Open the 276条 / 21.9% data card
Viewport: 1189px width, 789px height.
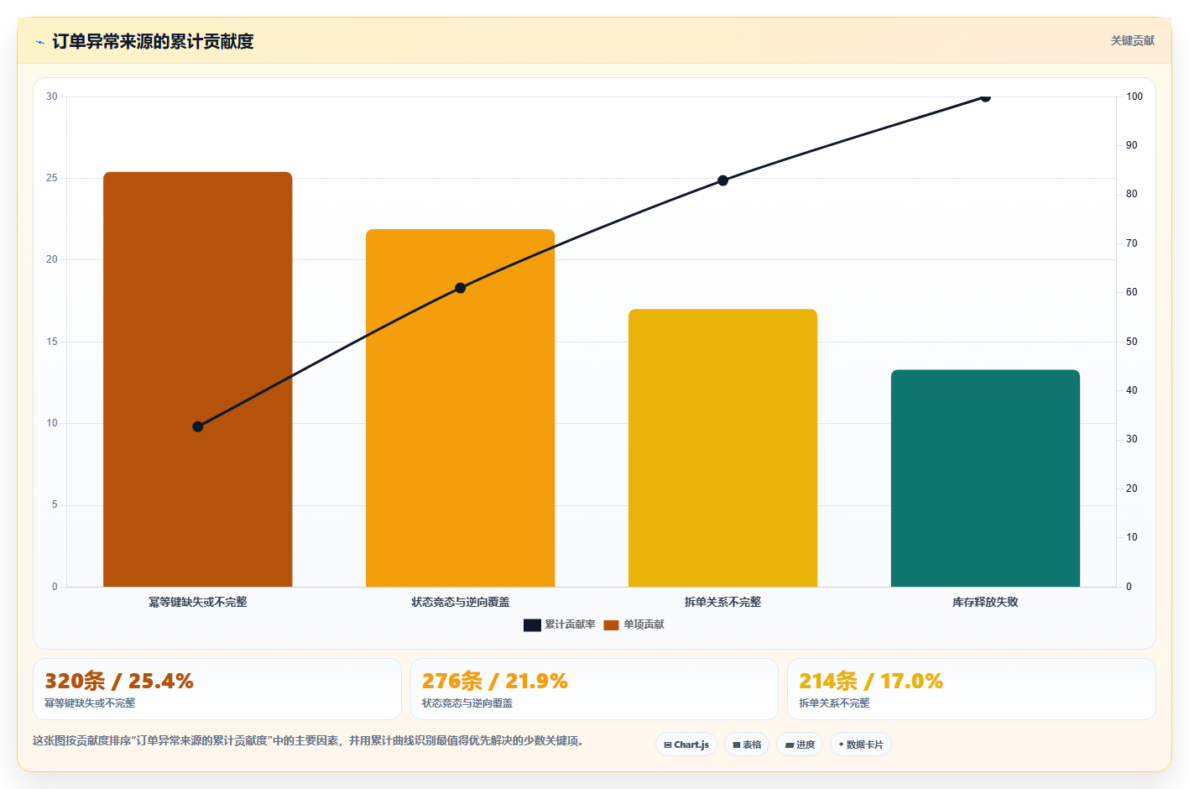click(x=594, y=689)
